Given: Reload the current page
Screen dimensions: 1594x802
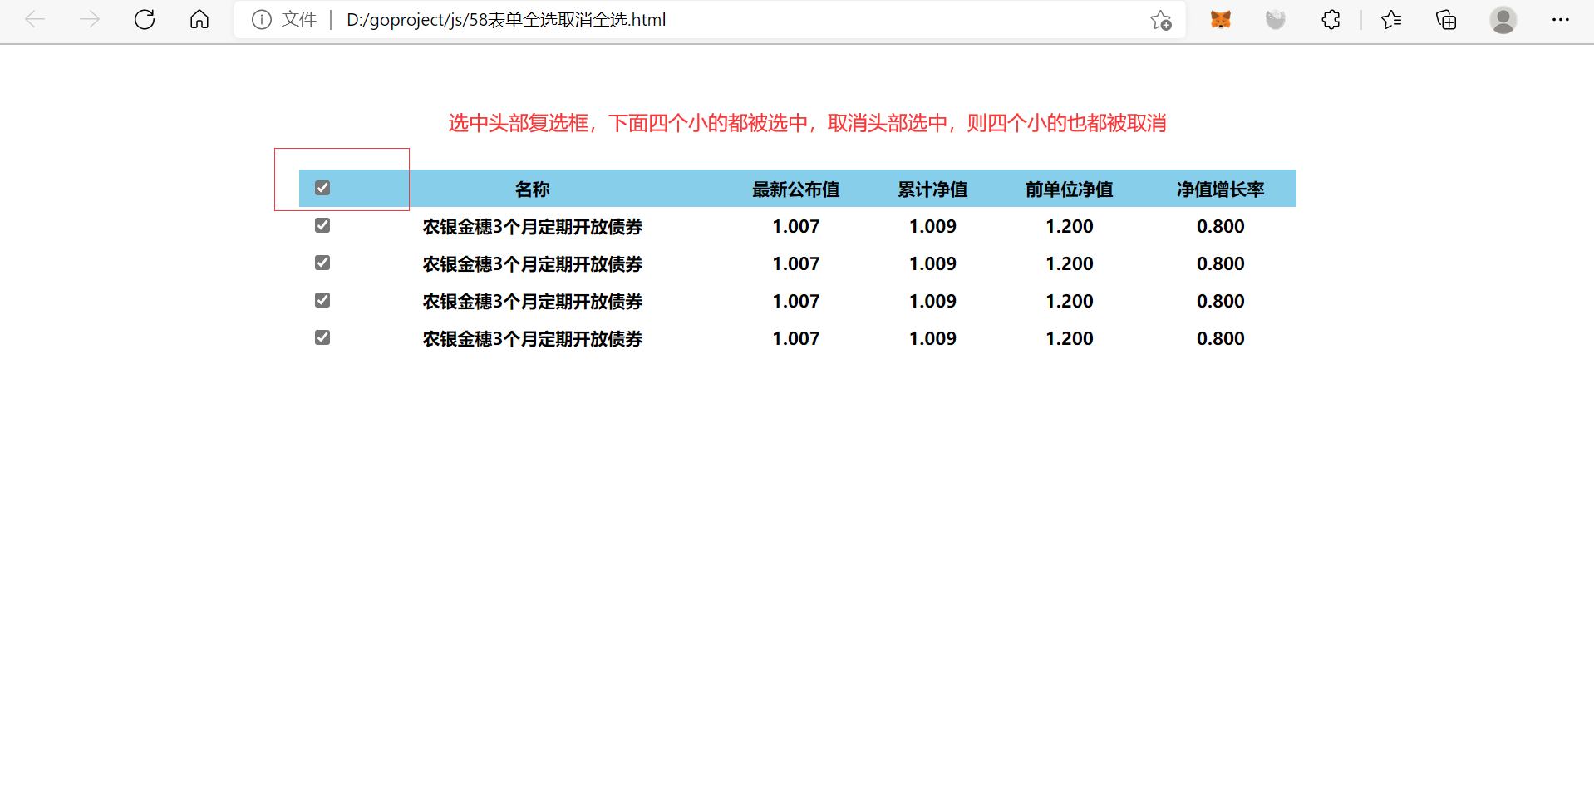Looking at the screenshot, I should point(145,19).
